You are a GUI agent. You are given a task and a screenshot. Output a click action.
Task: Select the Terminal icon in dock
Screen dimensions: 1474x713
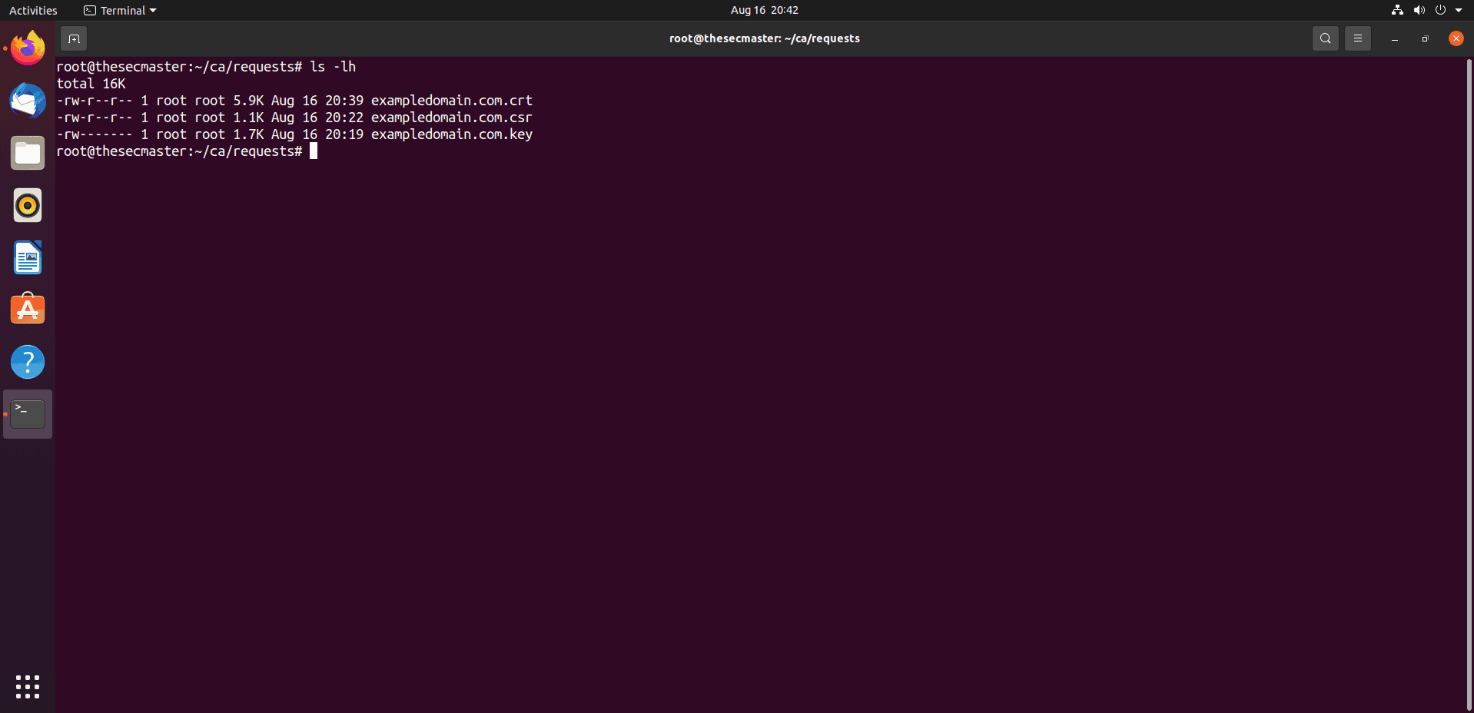28,414
